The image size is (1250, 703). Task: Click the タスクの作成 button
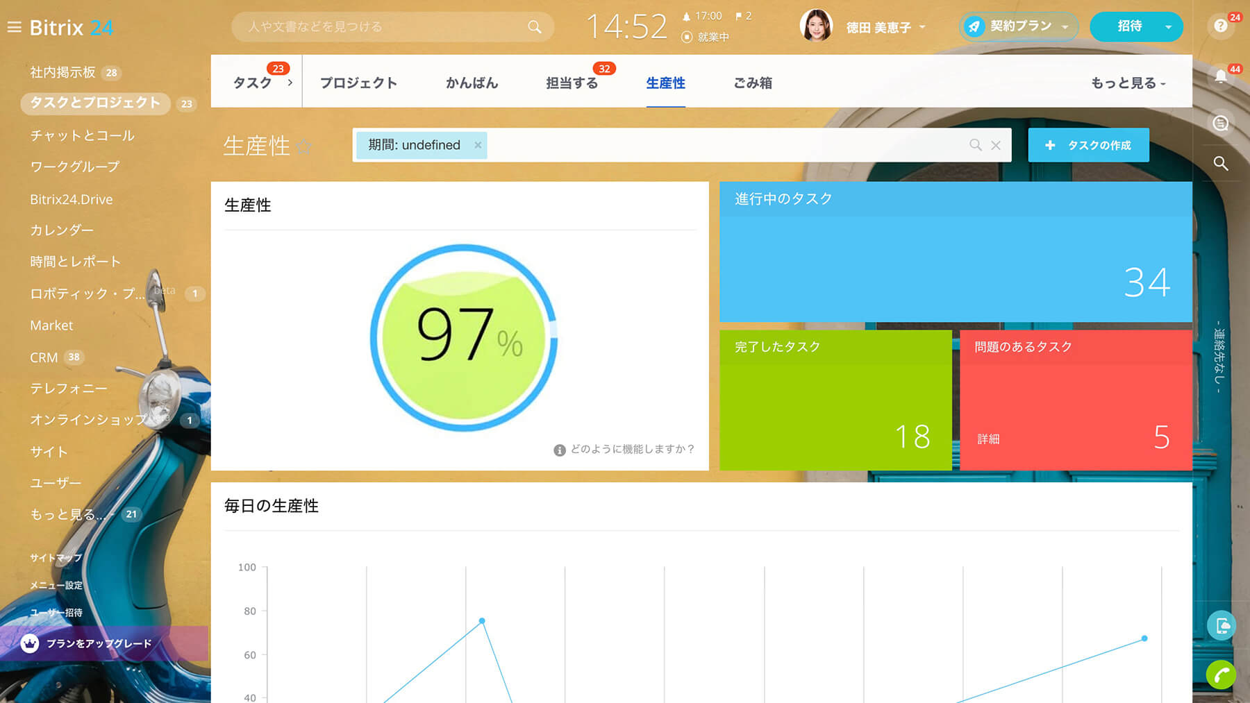click(x=1088, y=145)
